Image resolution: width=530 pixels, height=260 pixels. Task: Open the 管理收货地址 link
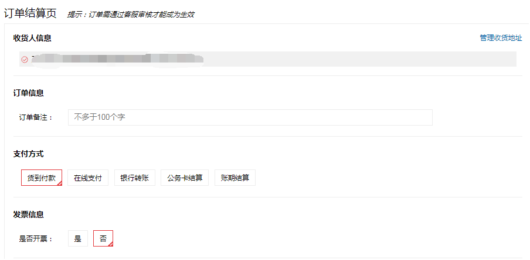pyautogui.click(x=501, y=38)
